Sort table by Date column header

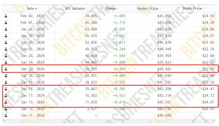32,8
